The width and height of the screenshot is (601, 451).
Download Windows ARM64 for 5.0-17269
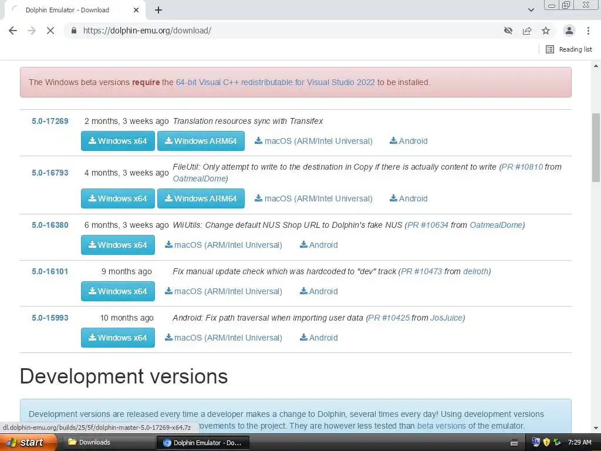coord(201,141)
